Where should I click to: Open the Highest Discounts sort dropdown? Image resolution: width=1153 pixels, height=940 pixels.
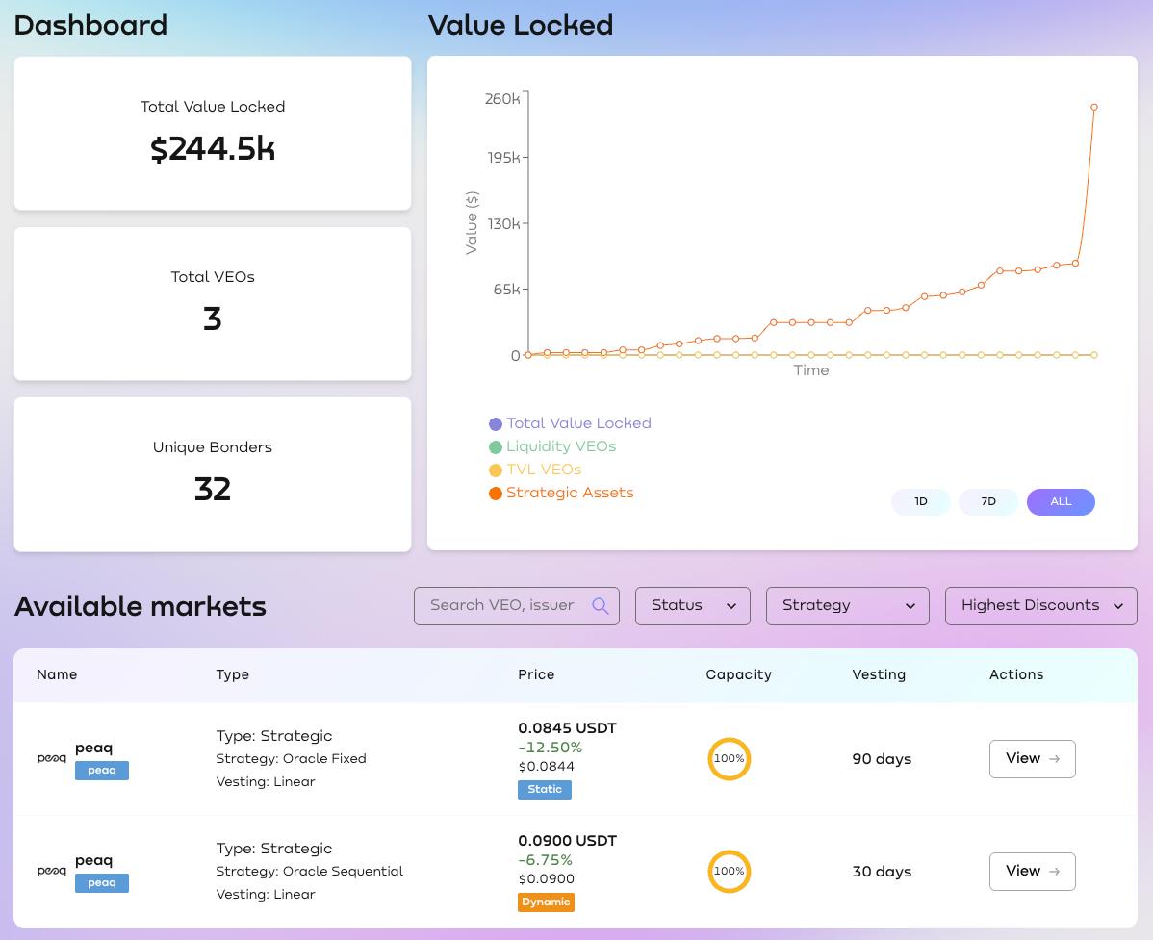click(x=1041, y=605)
